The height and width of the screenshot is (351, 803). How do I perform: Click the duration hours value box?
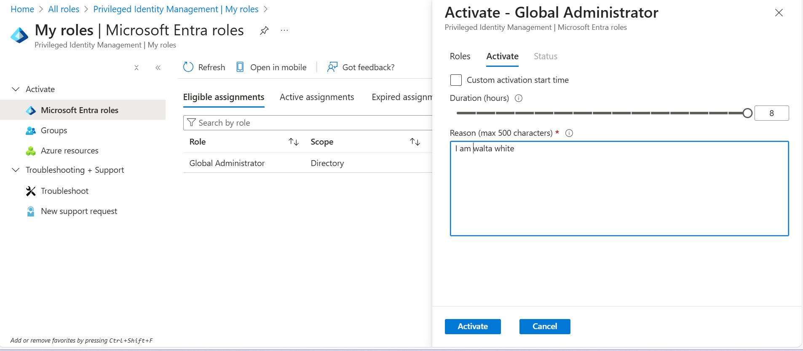pyautogui.click(x=771, y=113)
